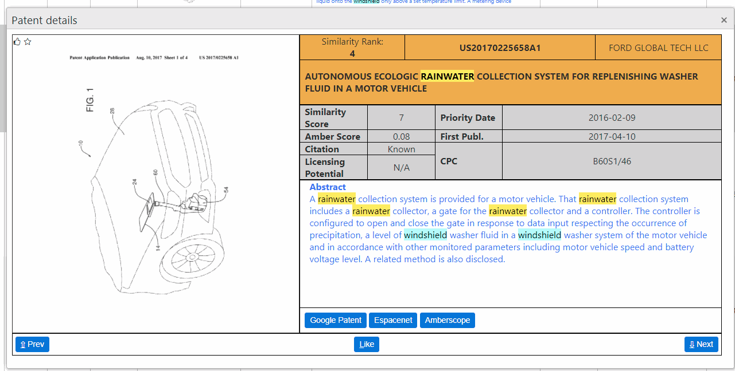Open the Amberscope button
The image size is (735, 371).
(x=448, y=320)
